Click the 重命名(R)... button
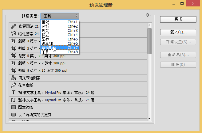This screenshot has width=202, height=133. 178,55
